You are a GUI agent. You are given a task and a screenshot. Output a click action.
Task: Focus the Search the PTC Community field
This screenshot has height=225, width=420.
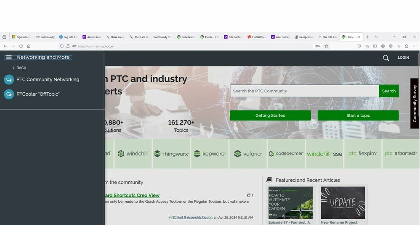[x=304, y=91]
